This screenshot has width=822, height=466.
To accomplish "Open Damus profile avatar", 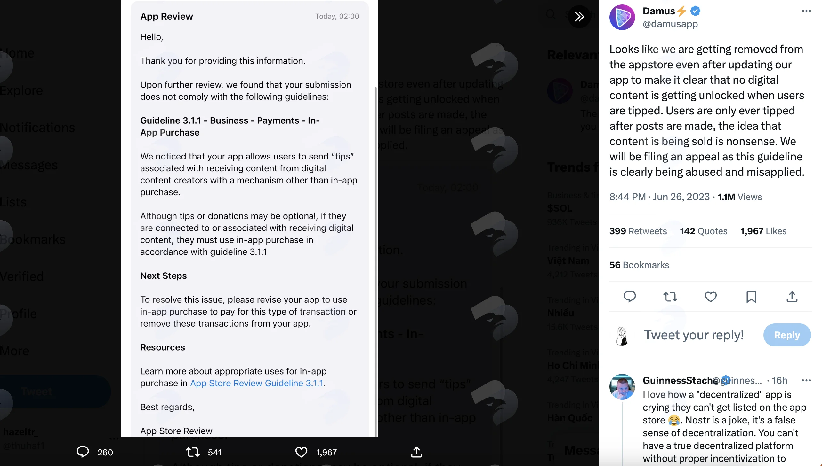I will pos(622,17).
